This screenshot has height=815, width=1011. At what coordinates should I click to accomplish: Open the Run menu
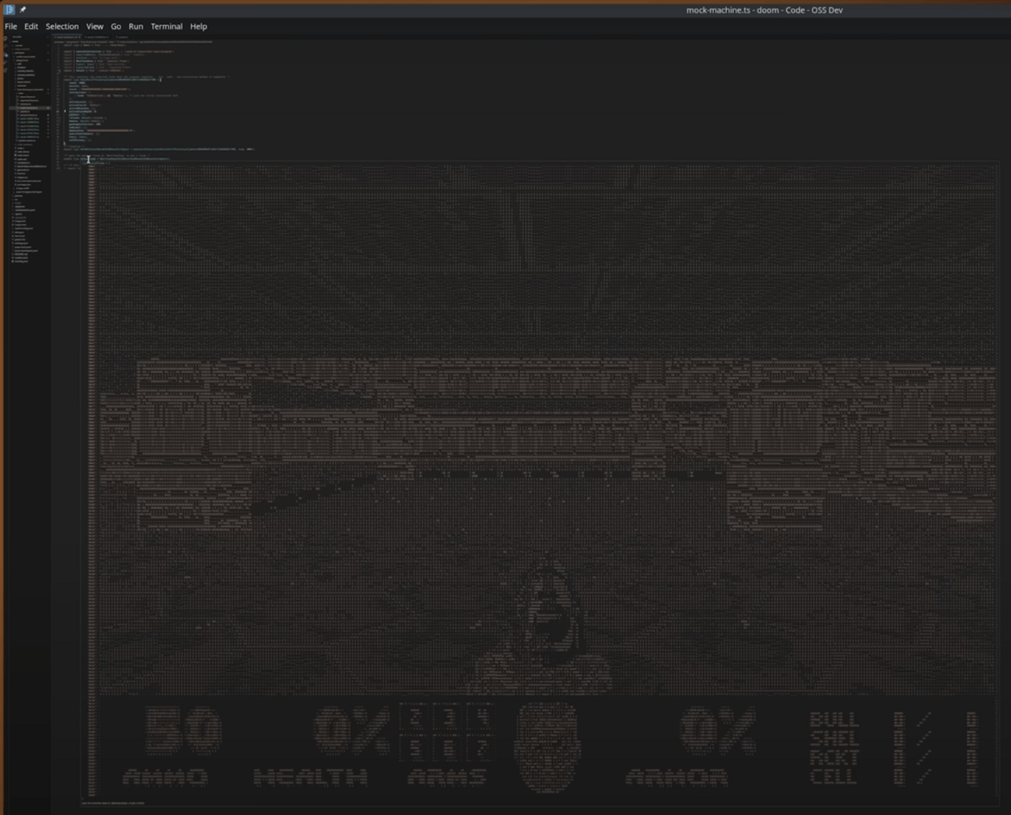pyautogui.click(x=136, y=27)
